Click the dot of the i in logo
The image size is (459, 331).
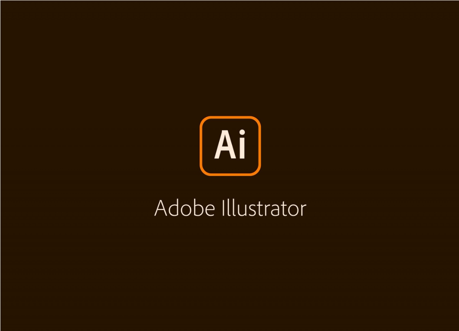pyautogui.click(x=242, y=132)
